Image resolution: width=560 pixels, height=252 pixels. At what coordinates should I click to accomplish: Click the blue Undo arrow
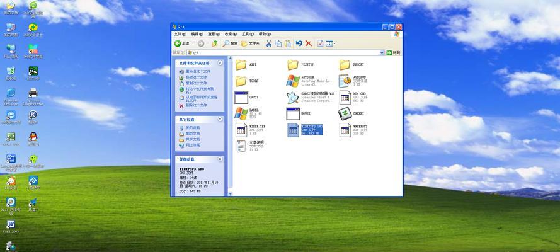tap(299, 43)
